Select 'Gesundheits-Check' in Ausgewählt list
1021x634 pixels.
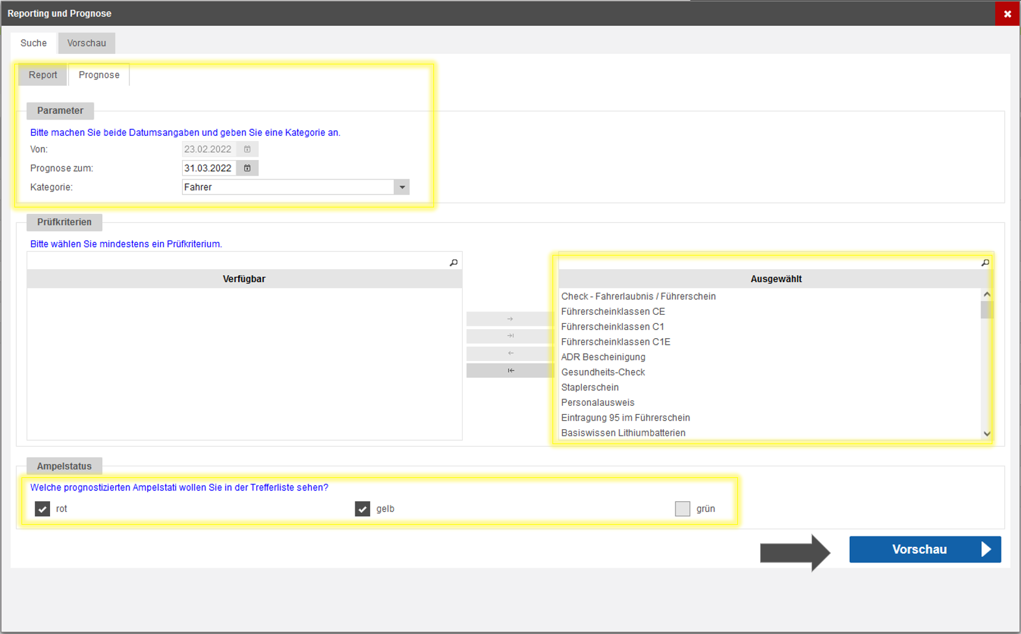tap(603, 372)
